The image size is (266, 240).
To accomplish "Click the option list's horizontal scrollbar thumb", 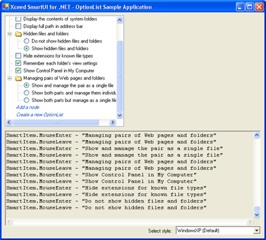I will tap(56, 122).
